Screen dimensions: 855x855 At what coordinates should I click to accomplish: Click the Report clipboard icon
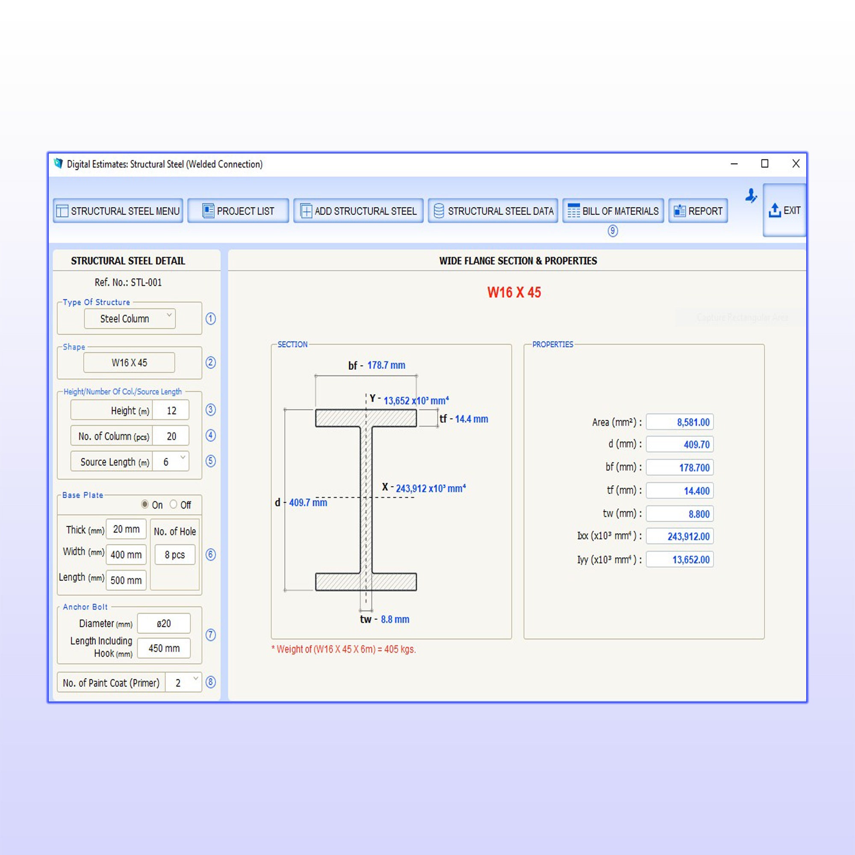pyautogui.click(x=679, y=211)
